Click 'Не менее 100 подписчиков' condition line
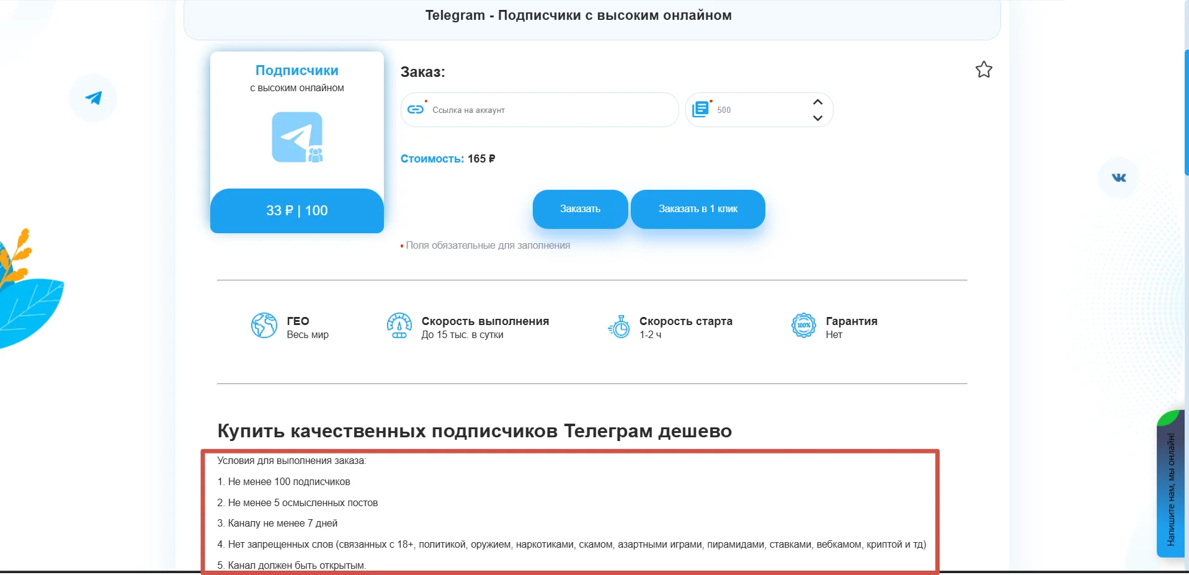 pos(283,482)
